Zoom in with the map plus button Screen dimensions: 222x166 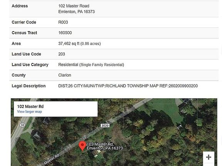[x=209, y=157]
